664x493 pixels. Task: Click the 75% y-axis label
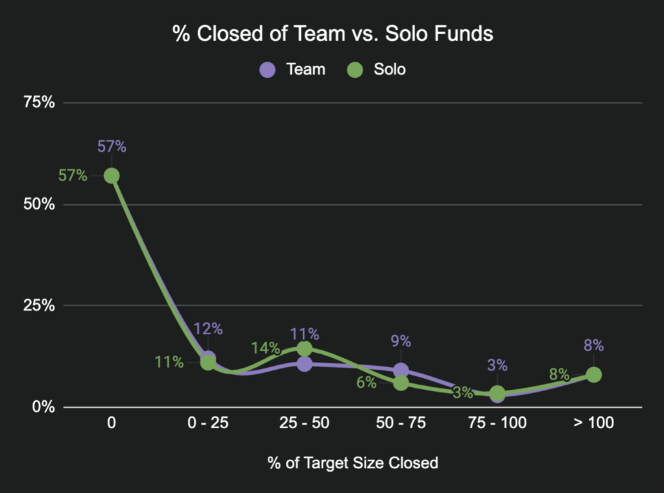click(40, 102)
